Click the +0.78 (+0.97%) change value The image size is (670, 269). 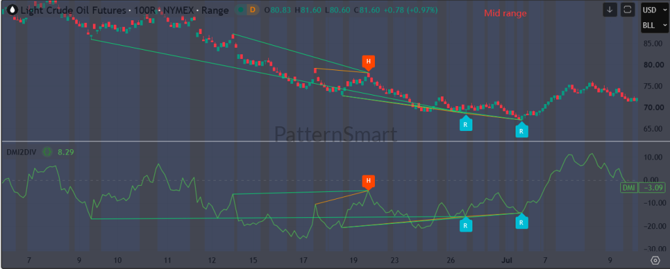[411, 10]
